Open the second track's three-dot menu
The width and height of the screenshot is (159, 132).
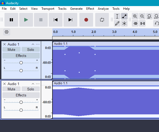(38, 84)
